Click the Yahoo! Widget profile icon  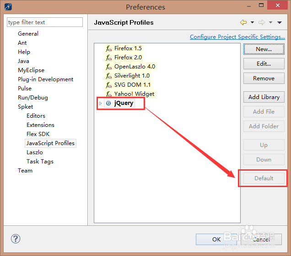(x=109, y=94)
